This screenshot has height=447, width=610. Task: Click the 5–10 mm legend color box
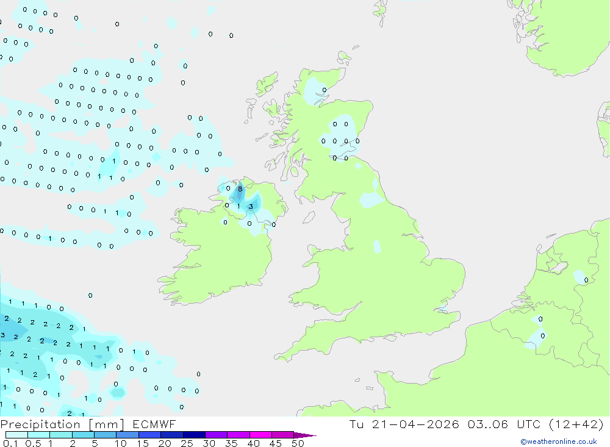tap(106, 435)
